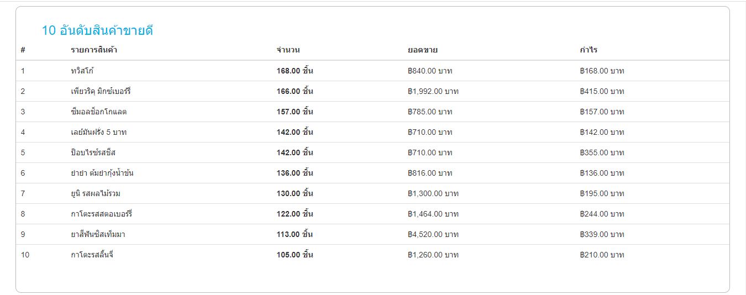
Task: Click the "กำไร" column header
Action: click(589, 50)
